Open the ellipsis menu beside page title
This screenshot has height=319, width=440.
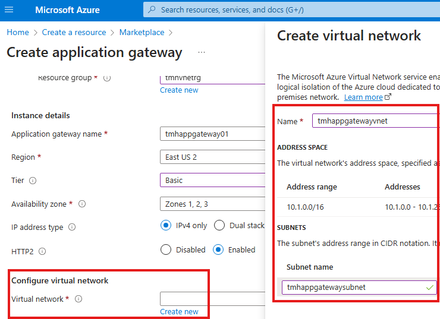tap(202, 52)
